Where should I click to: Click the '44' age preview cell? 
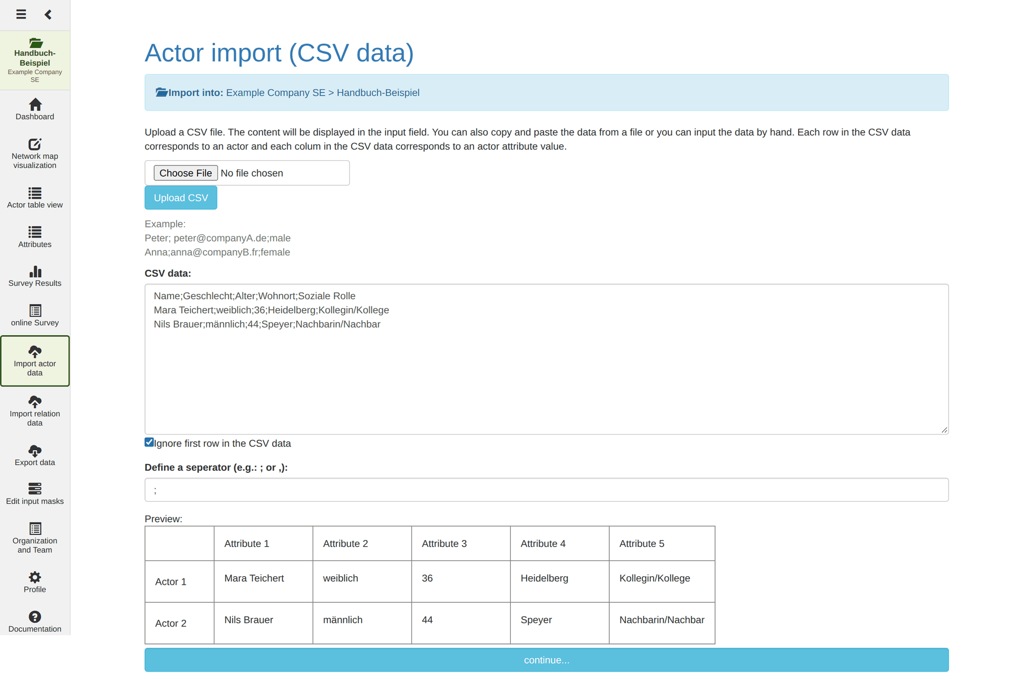(461, 623)
